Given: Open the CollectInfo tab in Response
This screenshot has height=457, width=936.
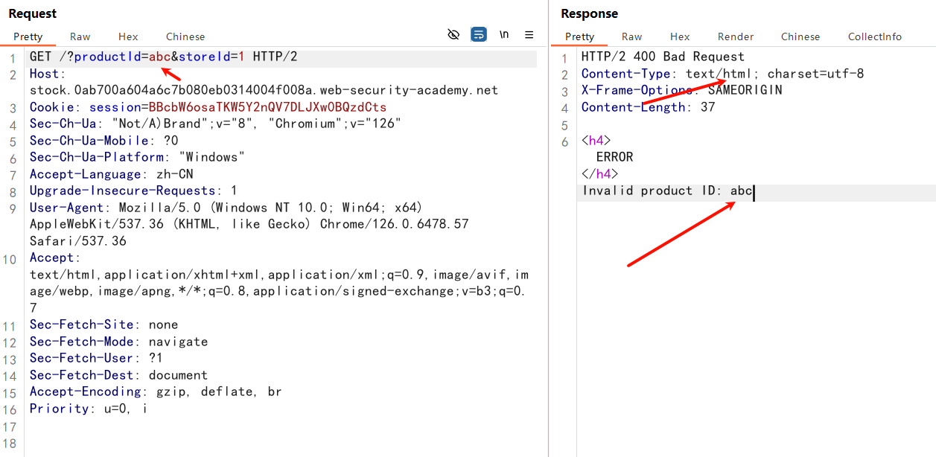Looking at the screenshot, I should [x=874, y=36].
